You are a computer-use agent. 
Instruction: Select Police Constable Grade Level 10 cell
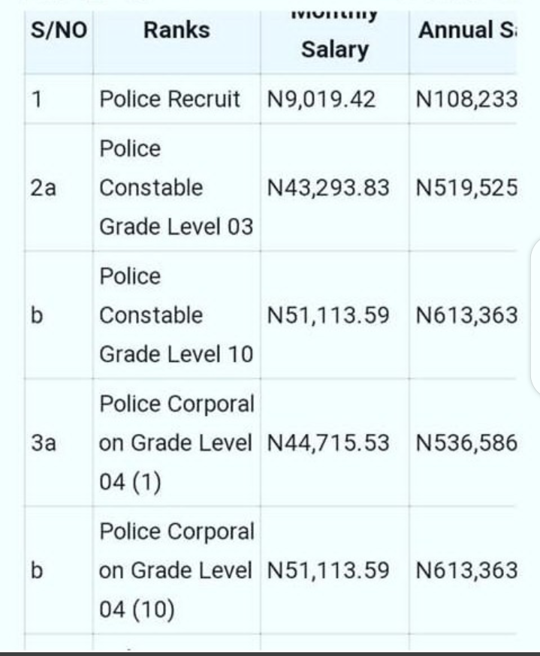coord(176,315)
